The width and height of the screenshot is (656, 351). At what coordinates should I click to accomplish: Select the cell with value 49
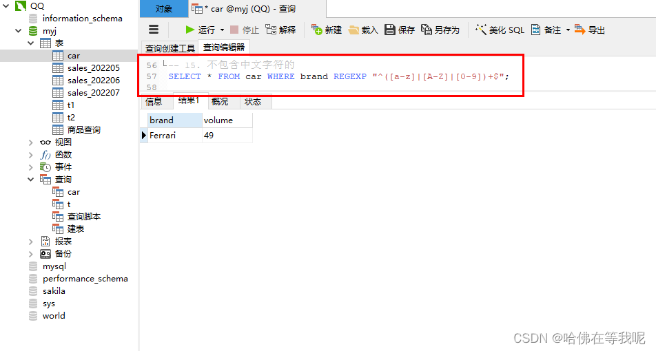(227, 136)
